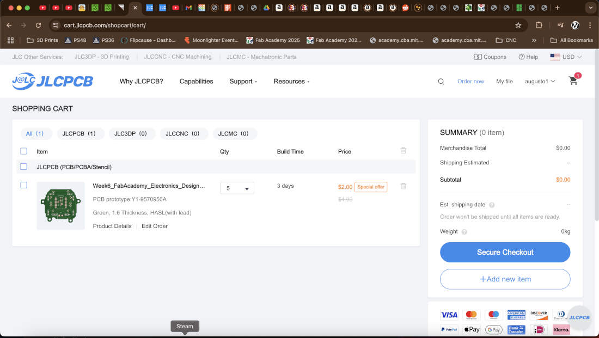The width and height of the screenshot is (599, 338).
Task: Open the Reddit tab in the tab strip
Action: 405,8
